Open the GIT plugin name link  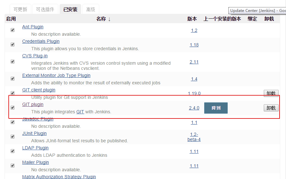pyautogui.click(x=33, y=104)
